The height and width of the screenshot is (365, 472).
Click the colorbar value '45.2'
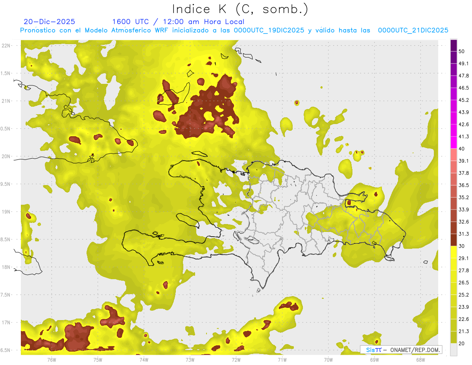pyautogui.click(x=464, y=100)
